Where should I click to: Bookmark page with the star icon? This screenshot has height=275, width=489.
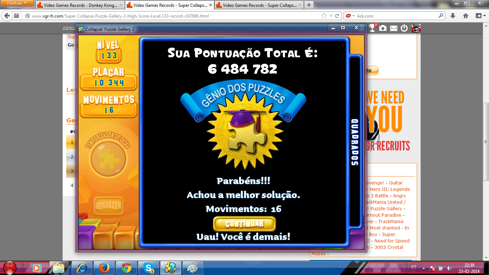324,16
